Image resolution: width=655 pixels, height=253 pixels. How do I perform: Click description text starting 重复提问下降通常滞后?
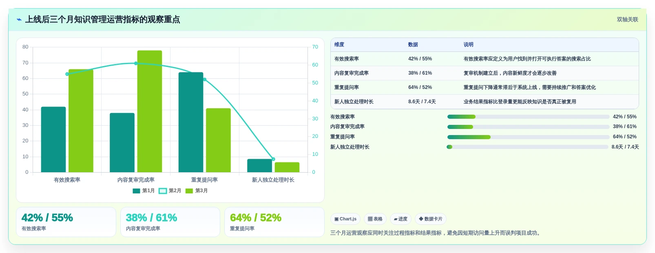point(529,88)
